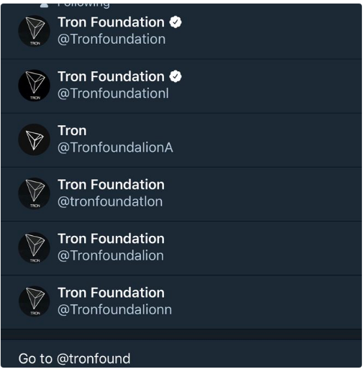Click the @Tronfoundalionn profile avatar

[x=35, y=301]
